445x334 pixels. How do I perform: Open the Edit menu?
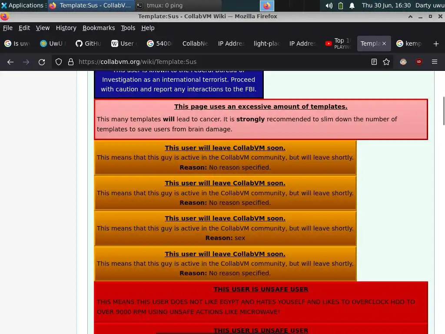24,28
